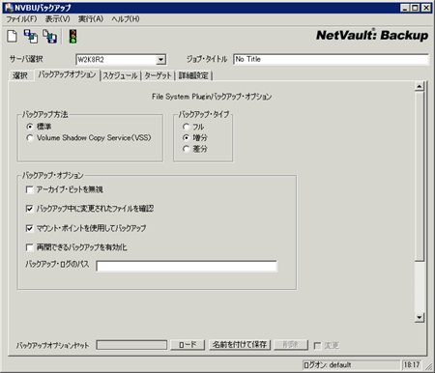Open the 実行(A) menu
This screenshot has height=373, width=435.
pyautogui.click(x=91, y=19)
